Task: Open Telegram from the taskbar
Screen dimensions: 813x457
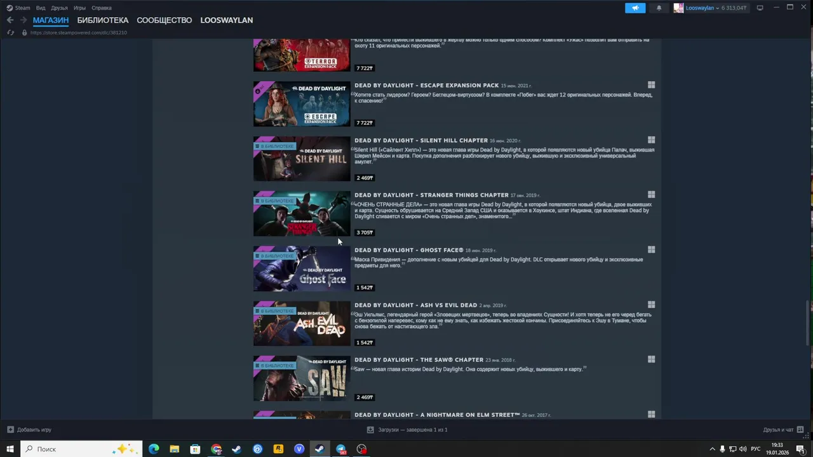Action: [x=341, y=449]
